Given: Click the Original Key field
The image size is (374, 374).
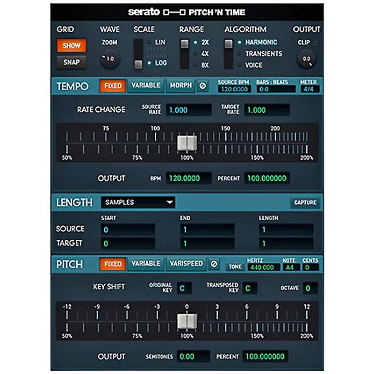Looking at the screenshot, I should [x=184, y=288].
